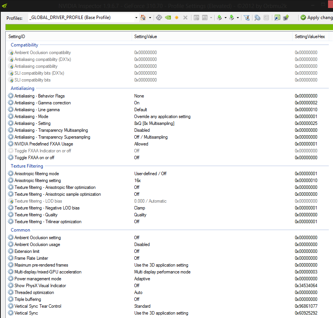The height and width of the screenshot is (318, 333).
Task: Click the gear icon beside Ambient Occlusion setting
Action: [x=11, y=237]
